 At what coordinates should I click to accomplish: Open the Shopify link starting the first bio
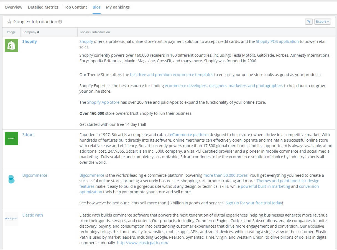(x=86, y=41)
